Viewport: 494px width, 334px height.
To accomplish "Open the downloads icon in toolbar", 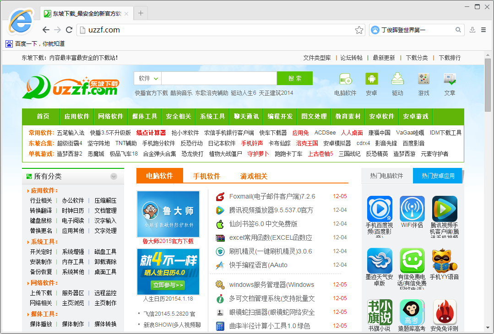I will [x=472, y=30].
